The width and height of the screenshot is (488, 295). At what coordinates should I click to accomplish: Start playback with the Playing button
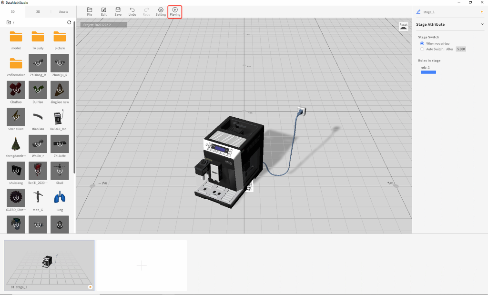click(x=175, y=12)
